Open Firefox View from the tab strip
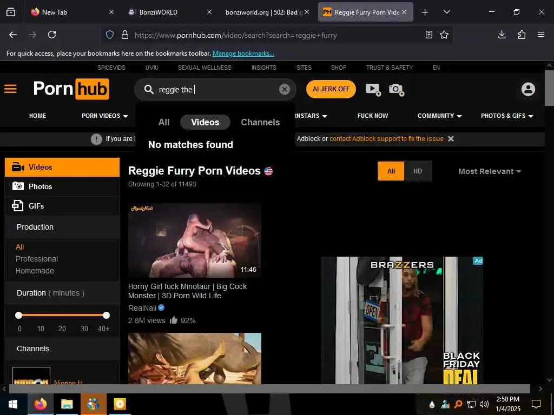 tap(11, 12)
